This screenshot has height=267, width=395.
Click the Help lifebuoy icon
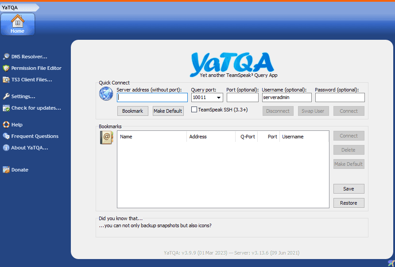[6, 125]
